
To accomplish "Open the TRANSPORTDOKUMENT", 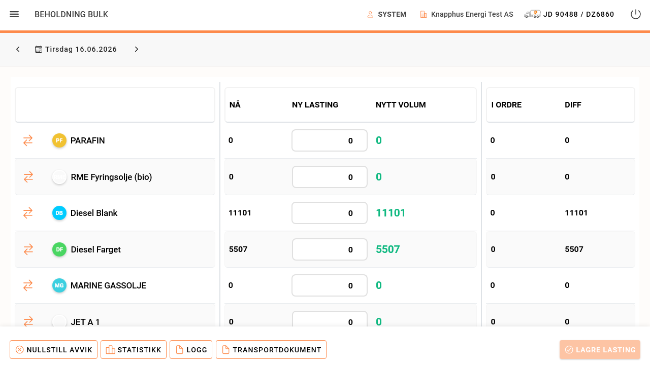I will (x=271, y=350).
